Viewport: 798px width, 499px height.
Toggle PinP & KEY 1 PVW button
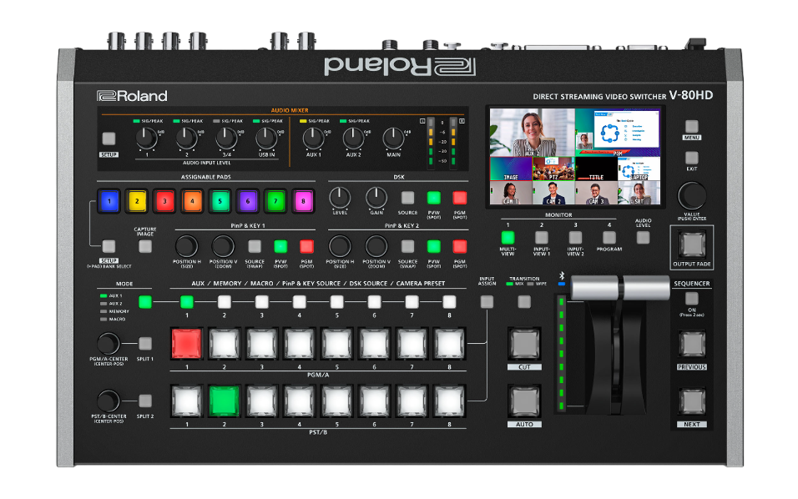tap(280, 246)
